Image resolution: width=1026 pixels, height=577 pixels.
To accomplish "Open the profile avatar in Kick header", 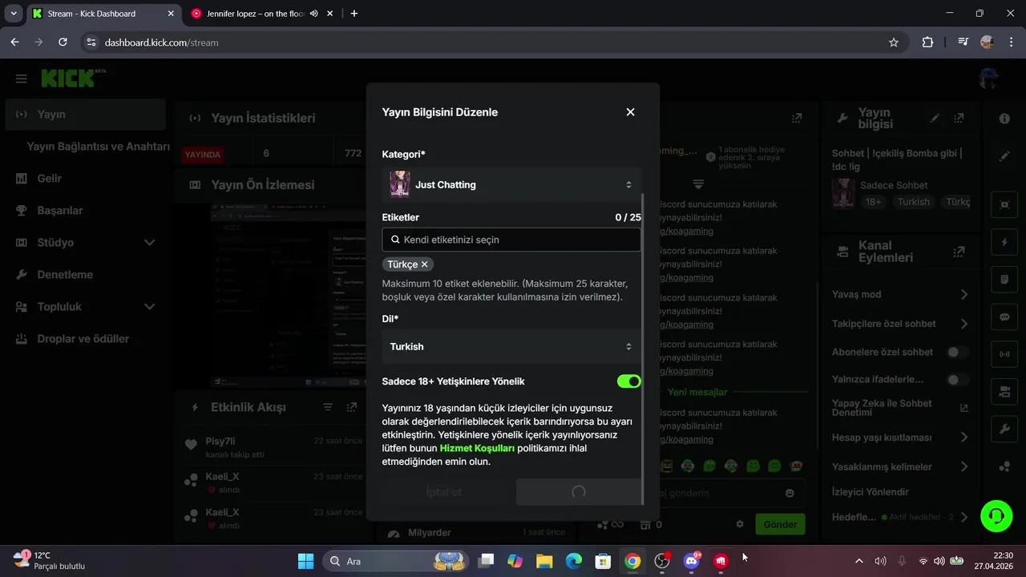I will point(989,78).
